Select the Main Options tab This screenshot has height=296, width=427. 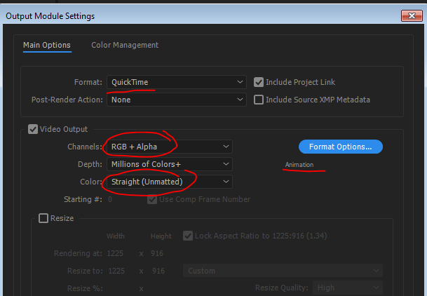point(47,45)
